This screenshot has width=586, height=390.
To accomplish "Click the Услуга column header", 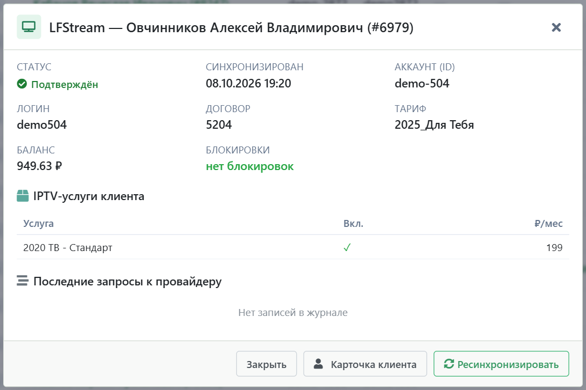I will (39, 223).
